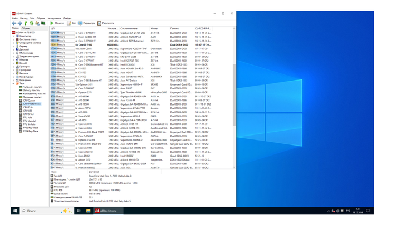Open the Файл menu
The width and height of the screenshot is (401, 225).
tap(15, 18)
